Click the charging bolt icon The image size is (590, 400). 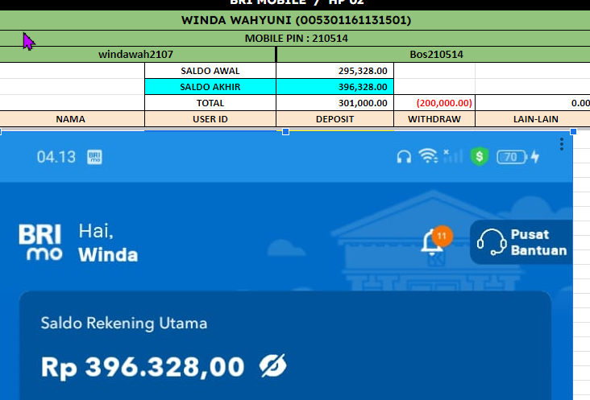coord(535,157)
